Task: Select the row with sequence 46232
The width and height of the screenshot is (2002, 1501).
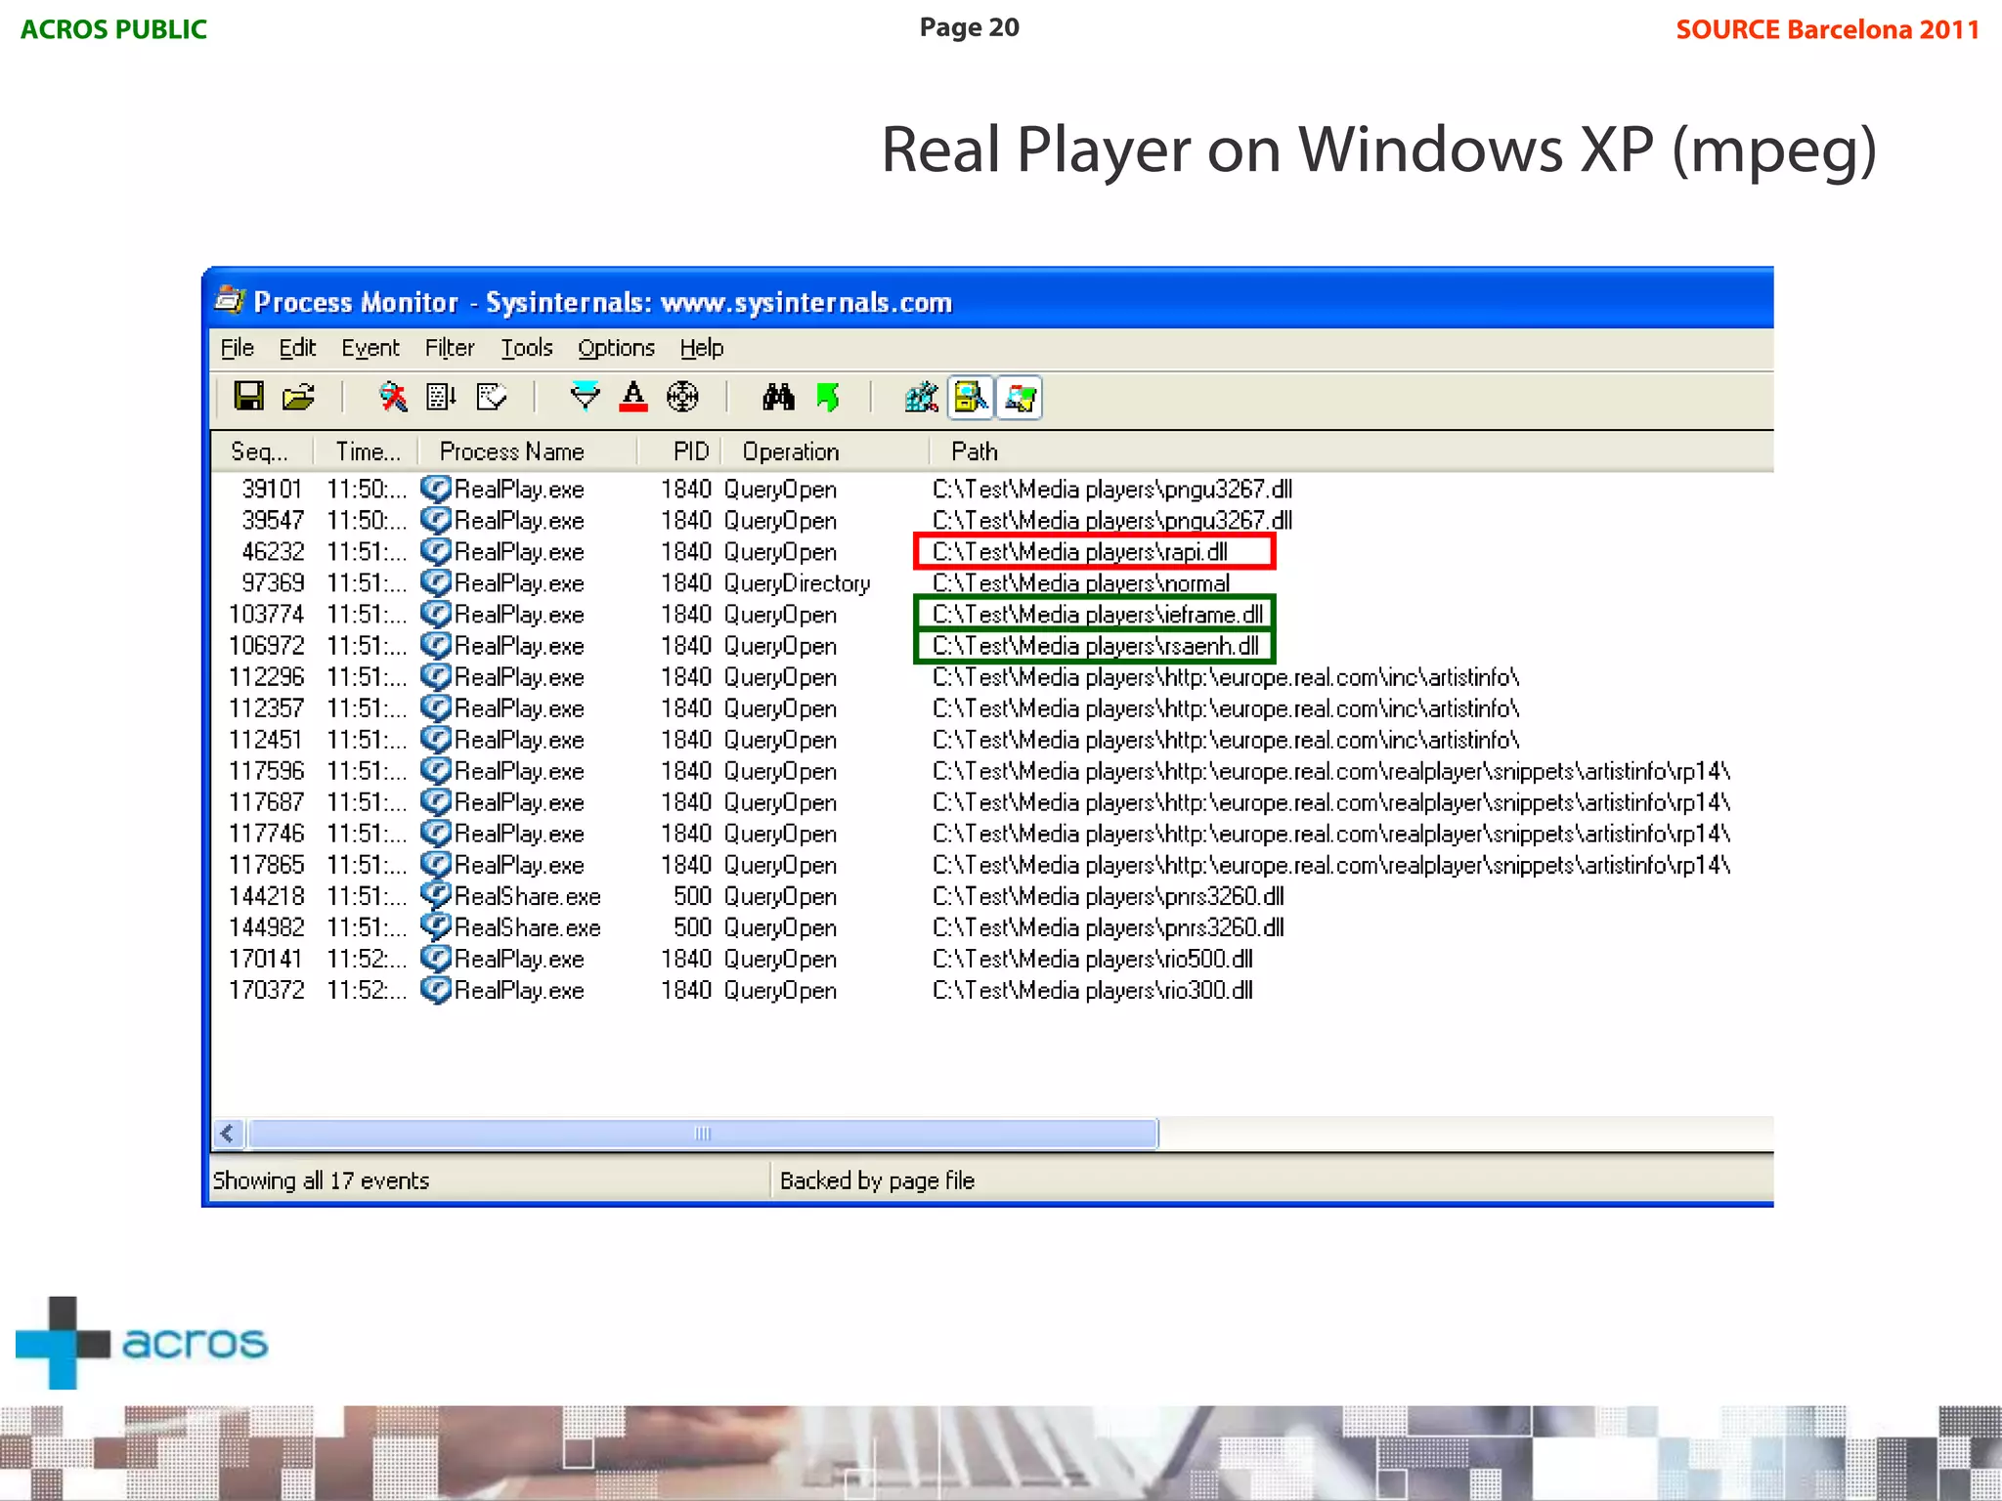Action: 991,551
